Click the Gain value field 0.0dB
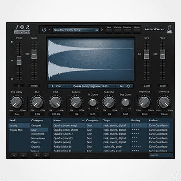Screen dimensions: 181x181 (x=34, y=86)
